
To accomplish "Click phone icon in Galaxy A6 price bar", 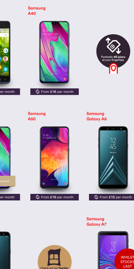I will 96,197.
